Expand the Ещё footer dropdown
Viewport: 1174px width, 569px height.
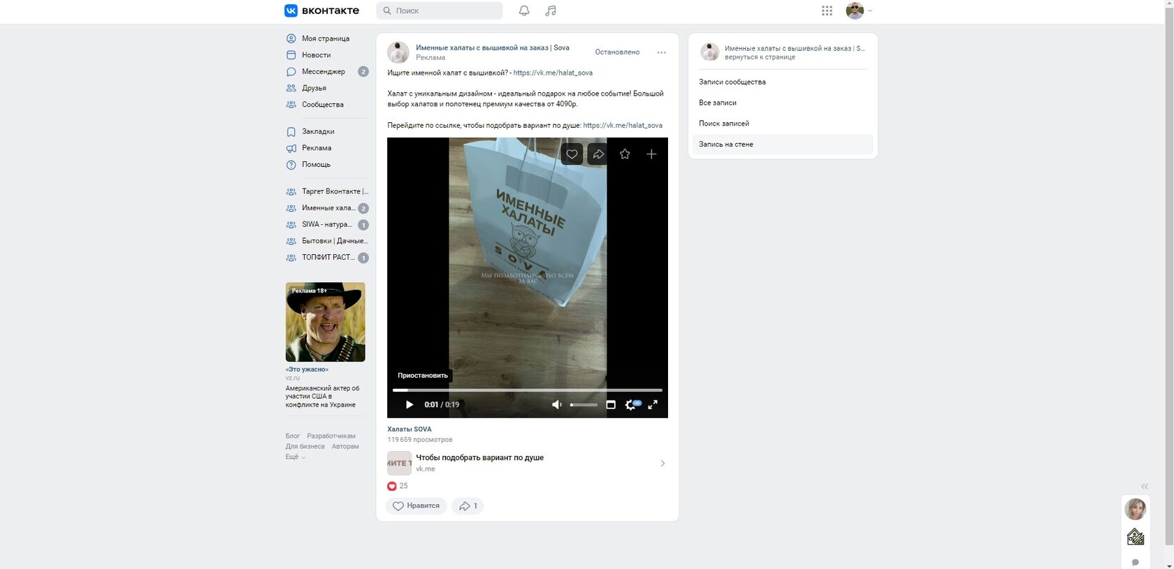click(295, 457)
